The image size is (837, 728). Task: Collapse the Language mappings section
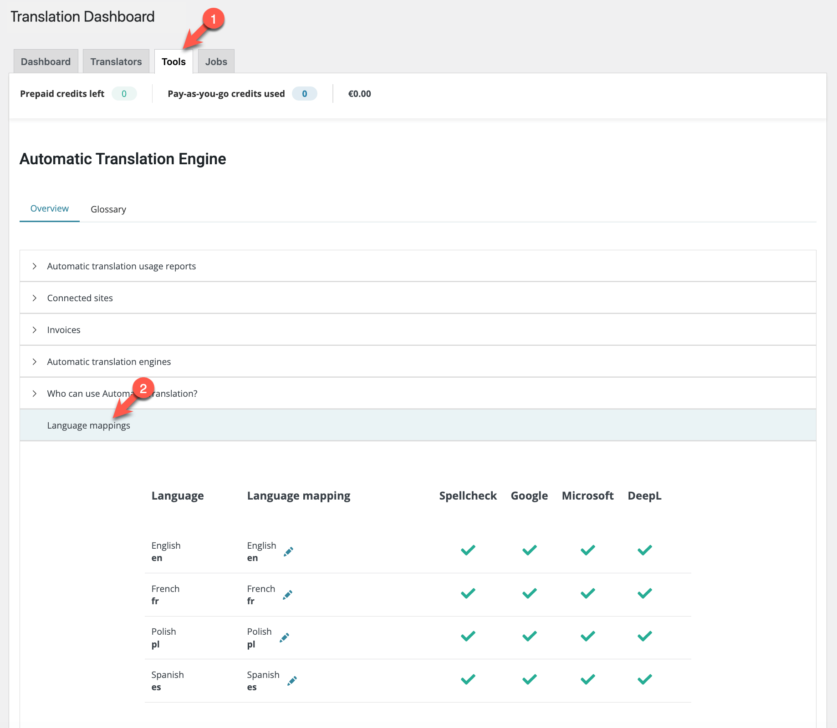coord(88,425)
